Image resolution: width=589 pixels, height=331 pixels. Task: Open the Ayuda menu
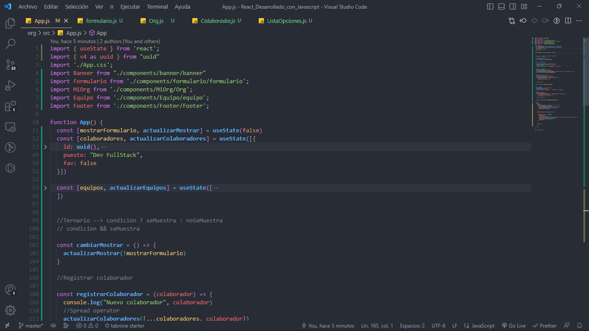point(182,6)
